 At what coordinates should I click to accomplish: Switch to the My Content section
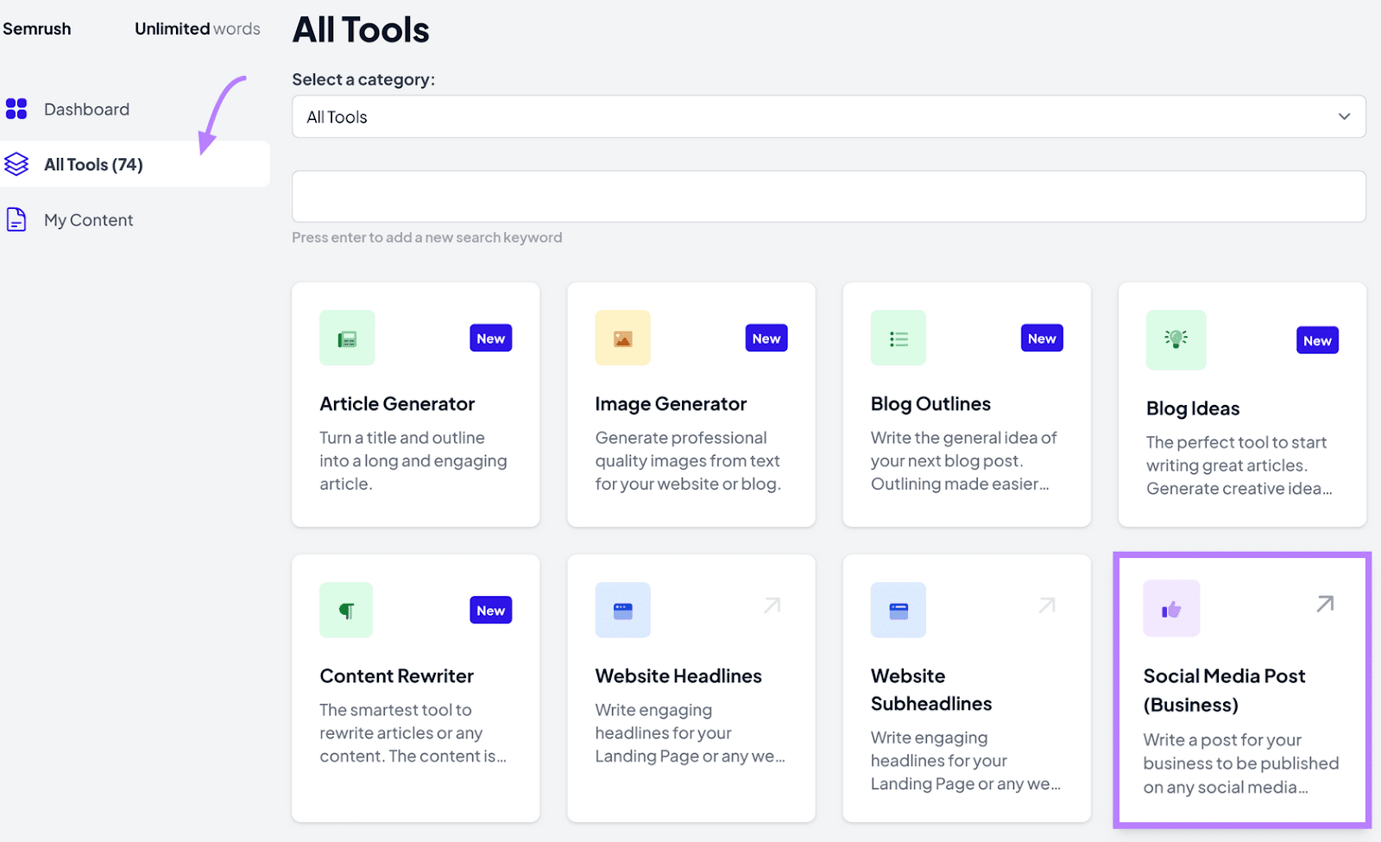click(x=88, y=219)
